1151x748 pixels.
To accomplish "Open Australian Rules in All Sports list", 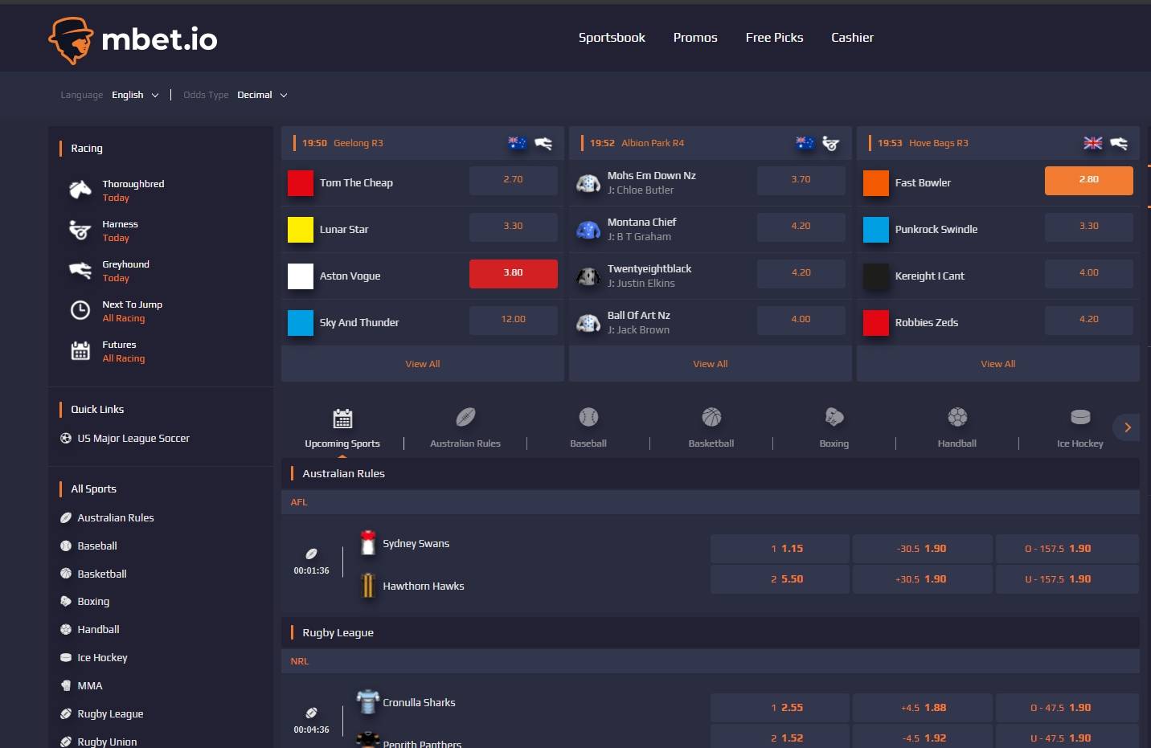I will (116, 518).
